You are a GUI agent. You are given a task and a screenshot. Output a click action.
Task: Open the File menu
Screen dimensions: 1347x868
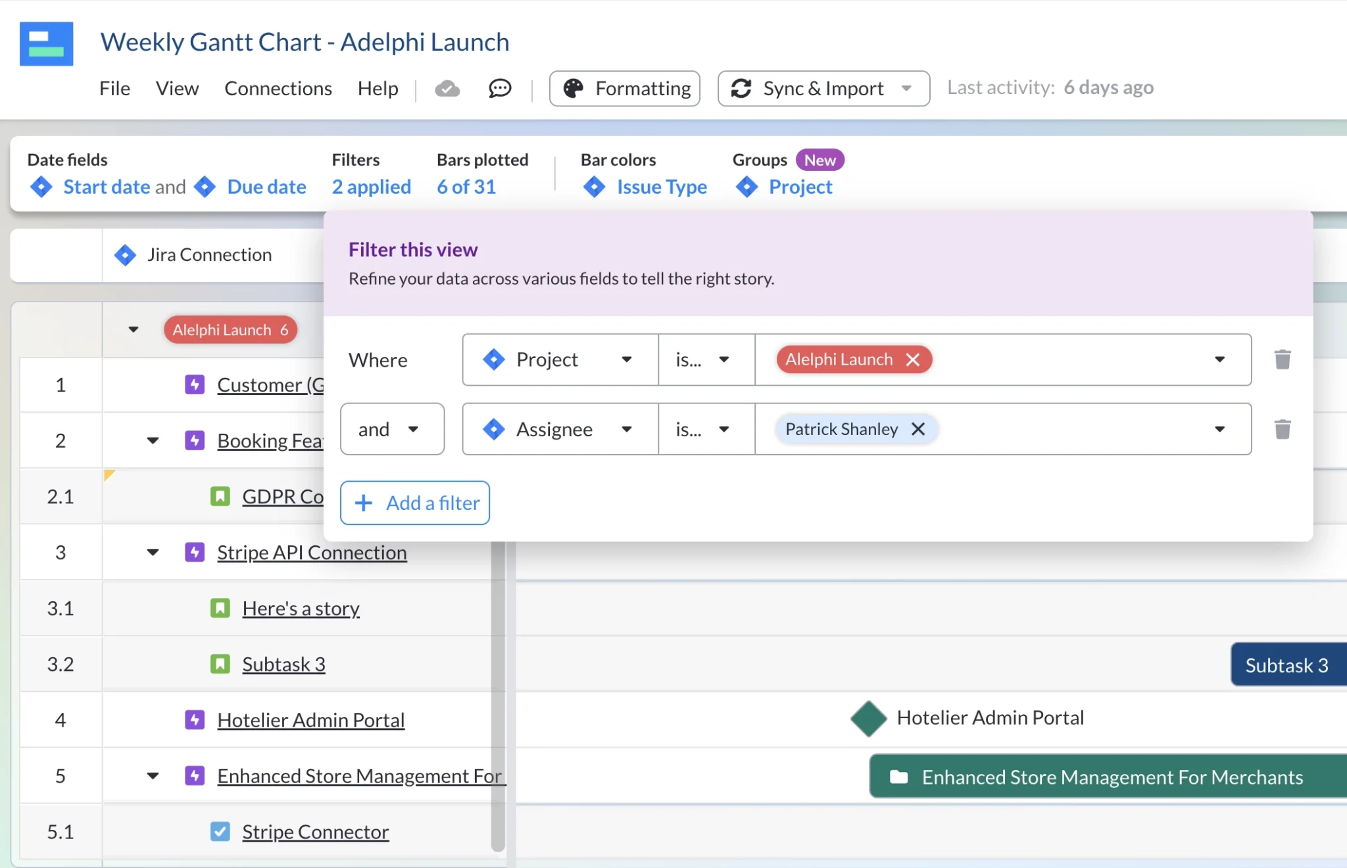click(114, 88)
